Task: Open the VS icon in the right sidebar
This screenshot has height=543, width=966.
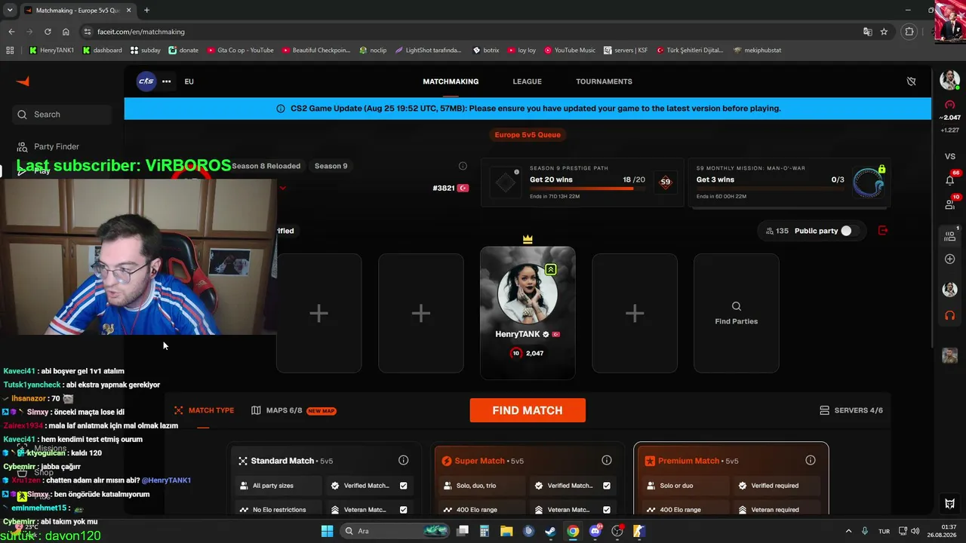Action: [950, 156]
